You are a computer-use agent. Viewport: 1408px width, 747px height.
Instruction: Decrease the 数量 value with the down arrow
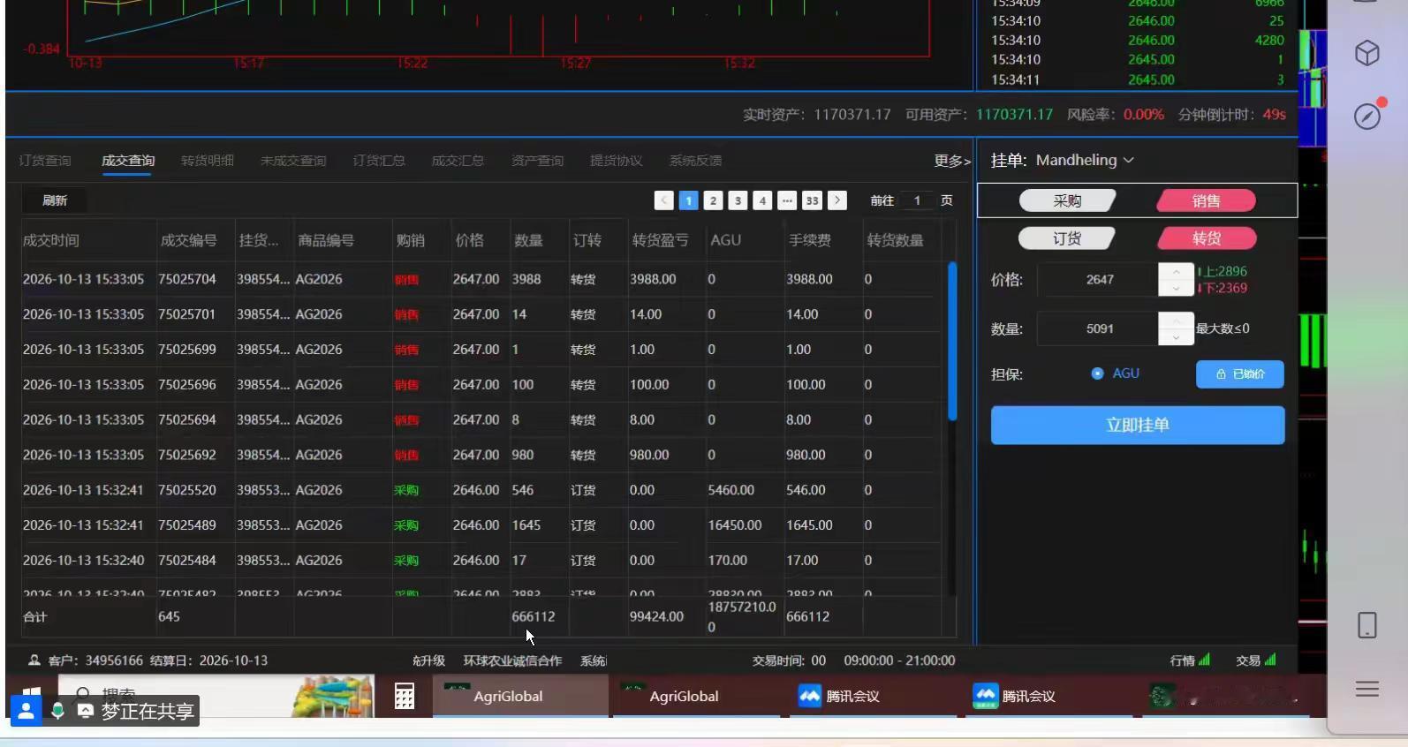pyautogui.click(x=1176, y=337)
